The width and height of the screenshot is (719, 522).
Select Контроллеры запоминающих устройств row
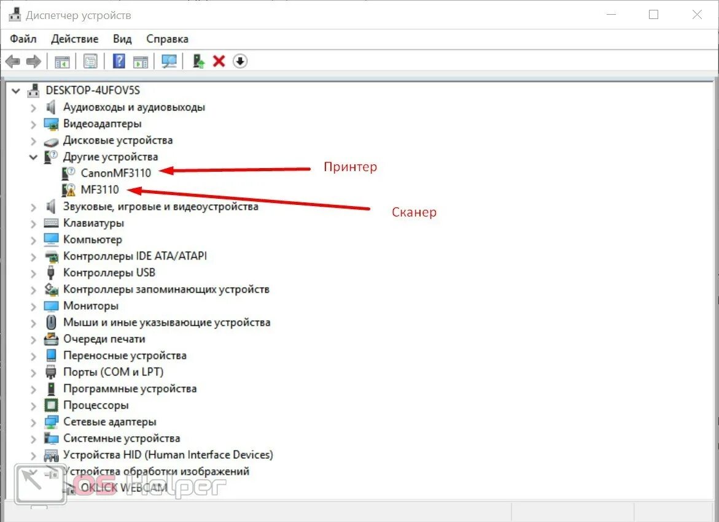166,290
